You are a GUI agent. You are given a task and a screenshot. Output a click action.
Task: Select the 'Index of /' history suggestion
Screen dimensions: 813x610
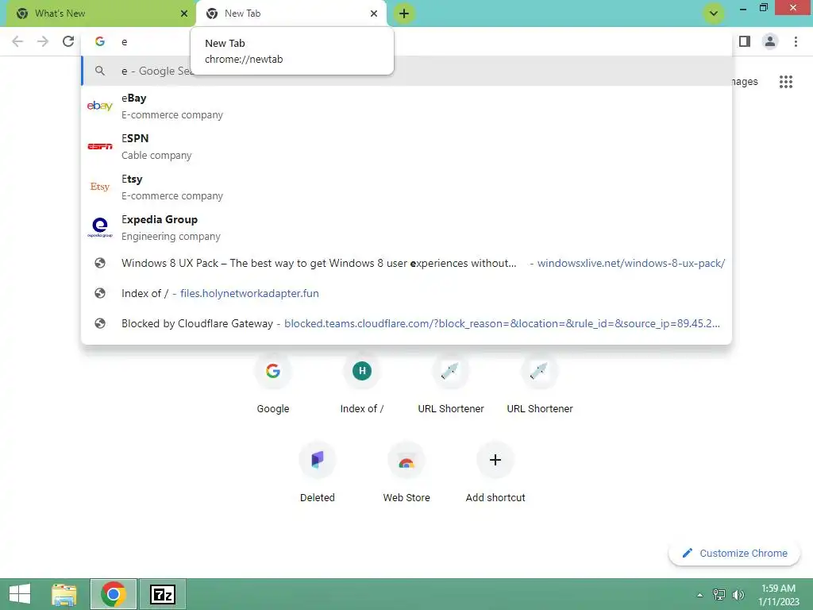(406, 293)
